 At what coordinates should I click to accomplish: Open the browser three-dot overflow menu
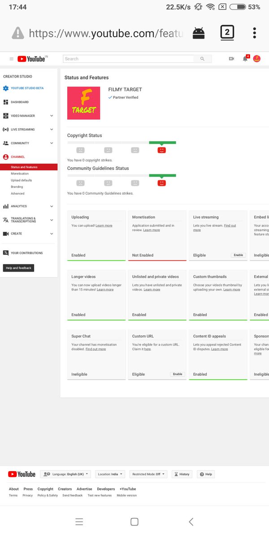point(254,33)
